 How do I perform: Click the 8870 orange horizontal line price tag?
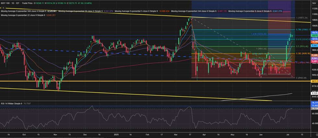coord(314,81)
